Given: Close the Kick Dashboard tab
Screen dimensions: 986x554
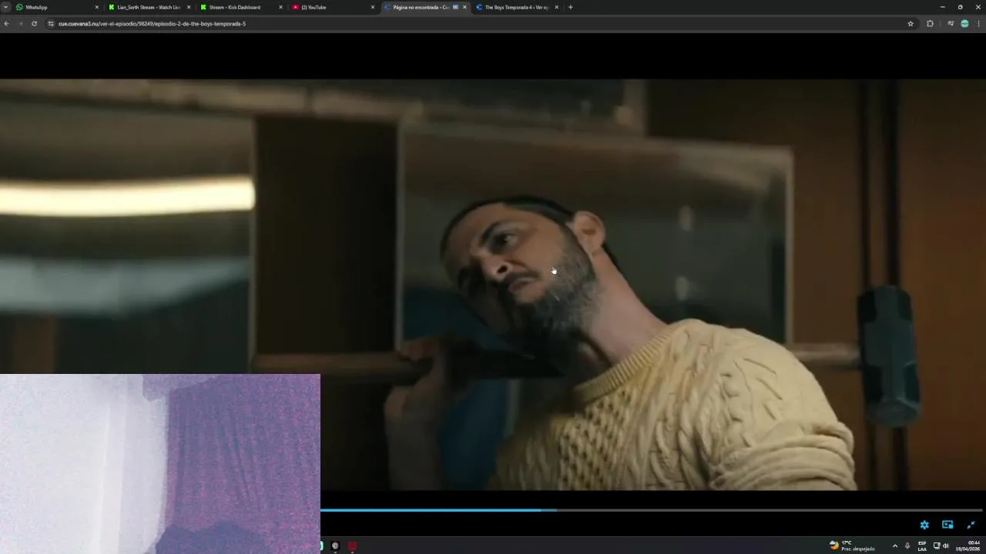Looking at the screenshot, I should [x=280, y=7].
